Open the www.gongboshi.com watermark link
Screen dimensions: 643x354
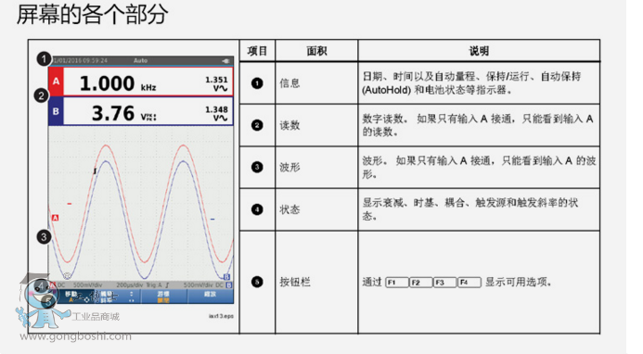pos(76,336)
